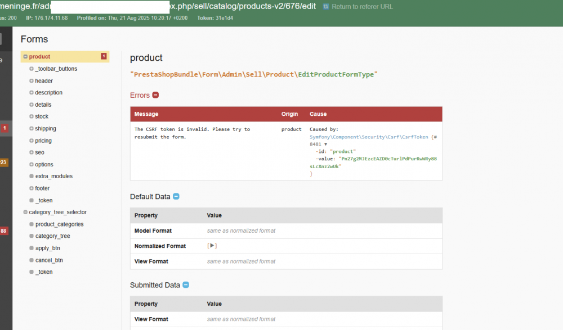Open the Return to referer URL link
The width and height of the screenshot is (563, 330).
pyautogui.click(x=362, y=7)
